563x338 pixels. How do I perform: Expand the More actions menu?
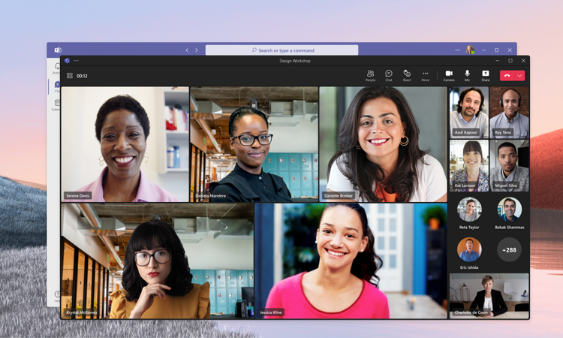click(425, 74)
